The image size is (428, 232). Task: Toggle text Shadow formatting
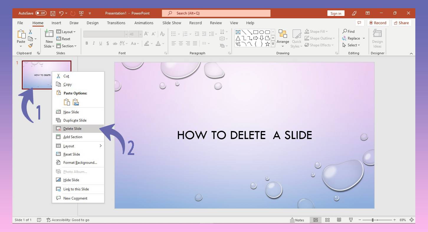tap(108, 43)
